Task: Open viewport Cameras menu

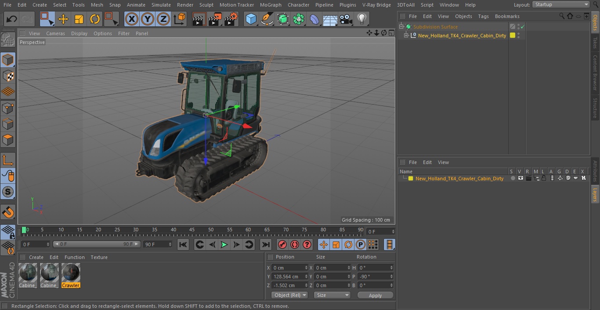Action: point(55,33)
